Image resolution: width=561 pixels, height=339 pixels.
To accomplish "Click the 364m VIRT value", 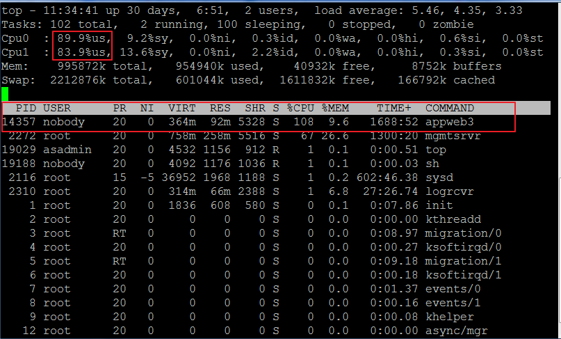I will [182, 122].
